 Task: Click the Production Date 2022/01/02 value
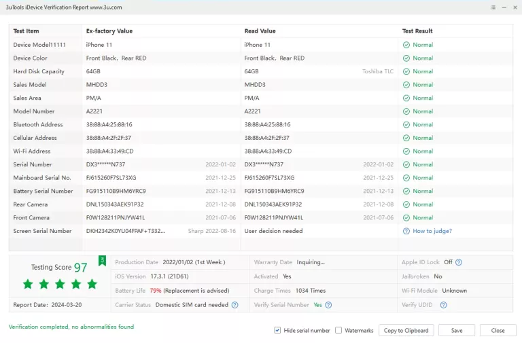click(194, 262)
